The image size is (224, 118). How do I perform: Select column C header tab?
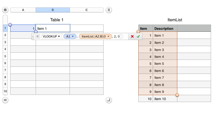[86, 10]
